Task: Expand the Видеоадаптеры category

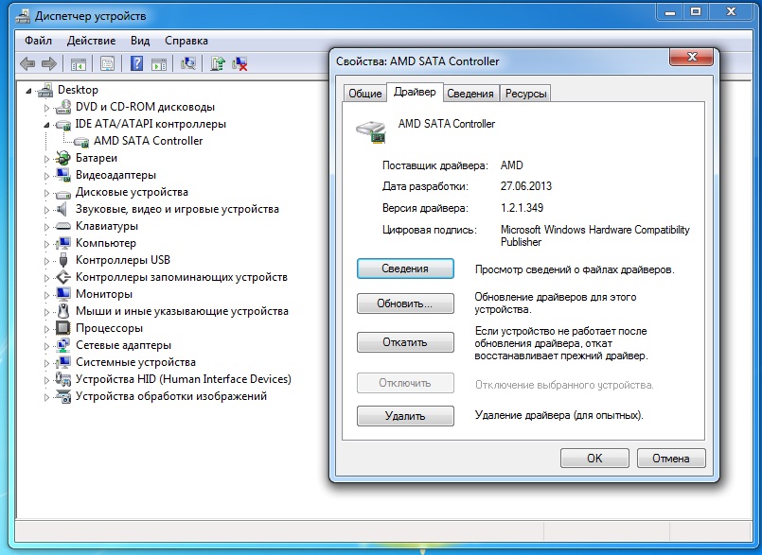Action: (x=45, y=175)
